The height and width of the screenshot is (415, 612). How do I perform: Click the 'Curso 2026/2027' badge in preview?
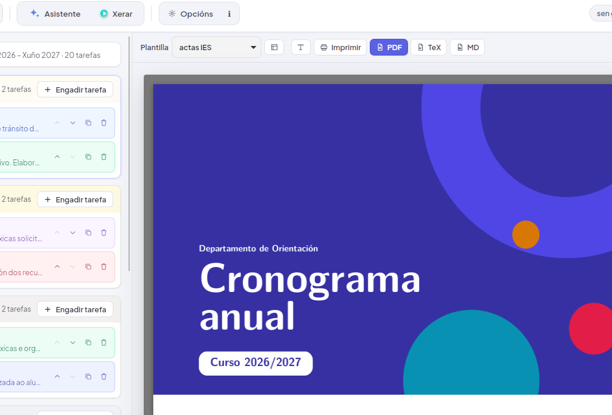256,363
